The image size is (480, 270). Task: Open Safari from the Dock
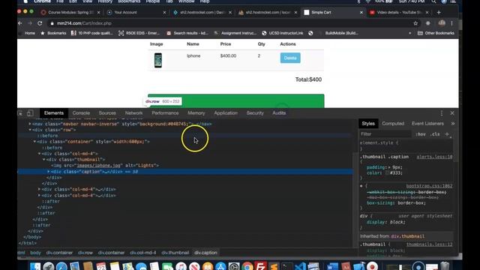(61, 266)
